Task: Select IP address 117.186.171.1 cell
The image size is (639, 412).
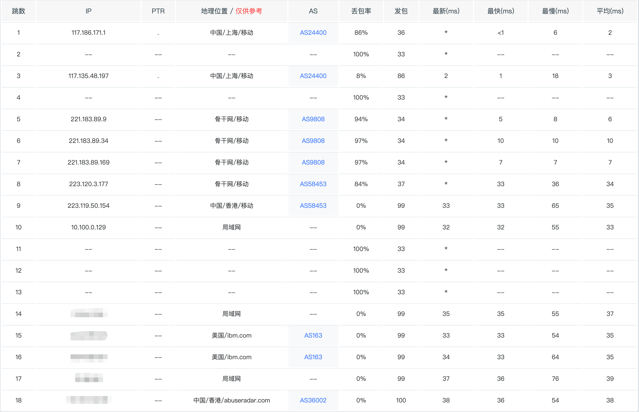Action: (x=89, y=33)
